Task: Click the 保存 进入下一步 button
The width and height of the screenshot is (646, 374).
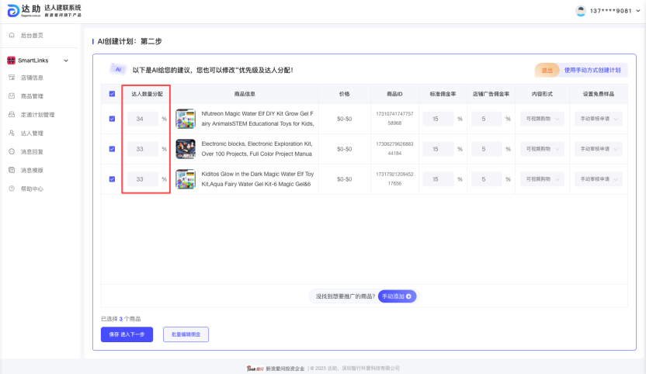Action: click(127, 334)
